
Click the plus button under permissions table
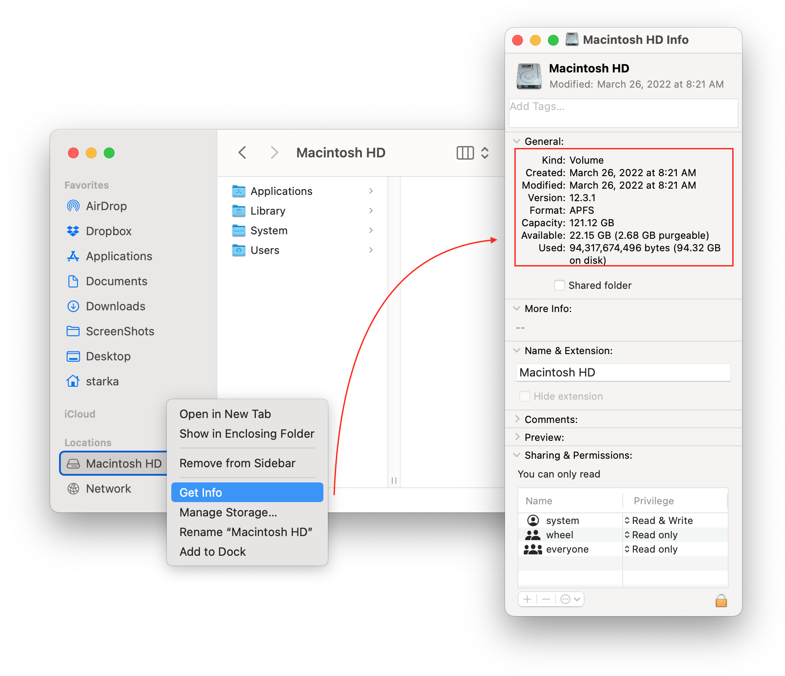pos(527,599)
